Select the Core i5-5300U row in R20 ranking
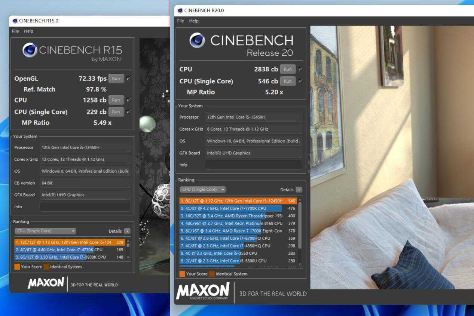 [x=238, y=261]
